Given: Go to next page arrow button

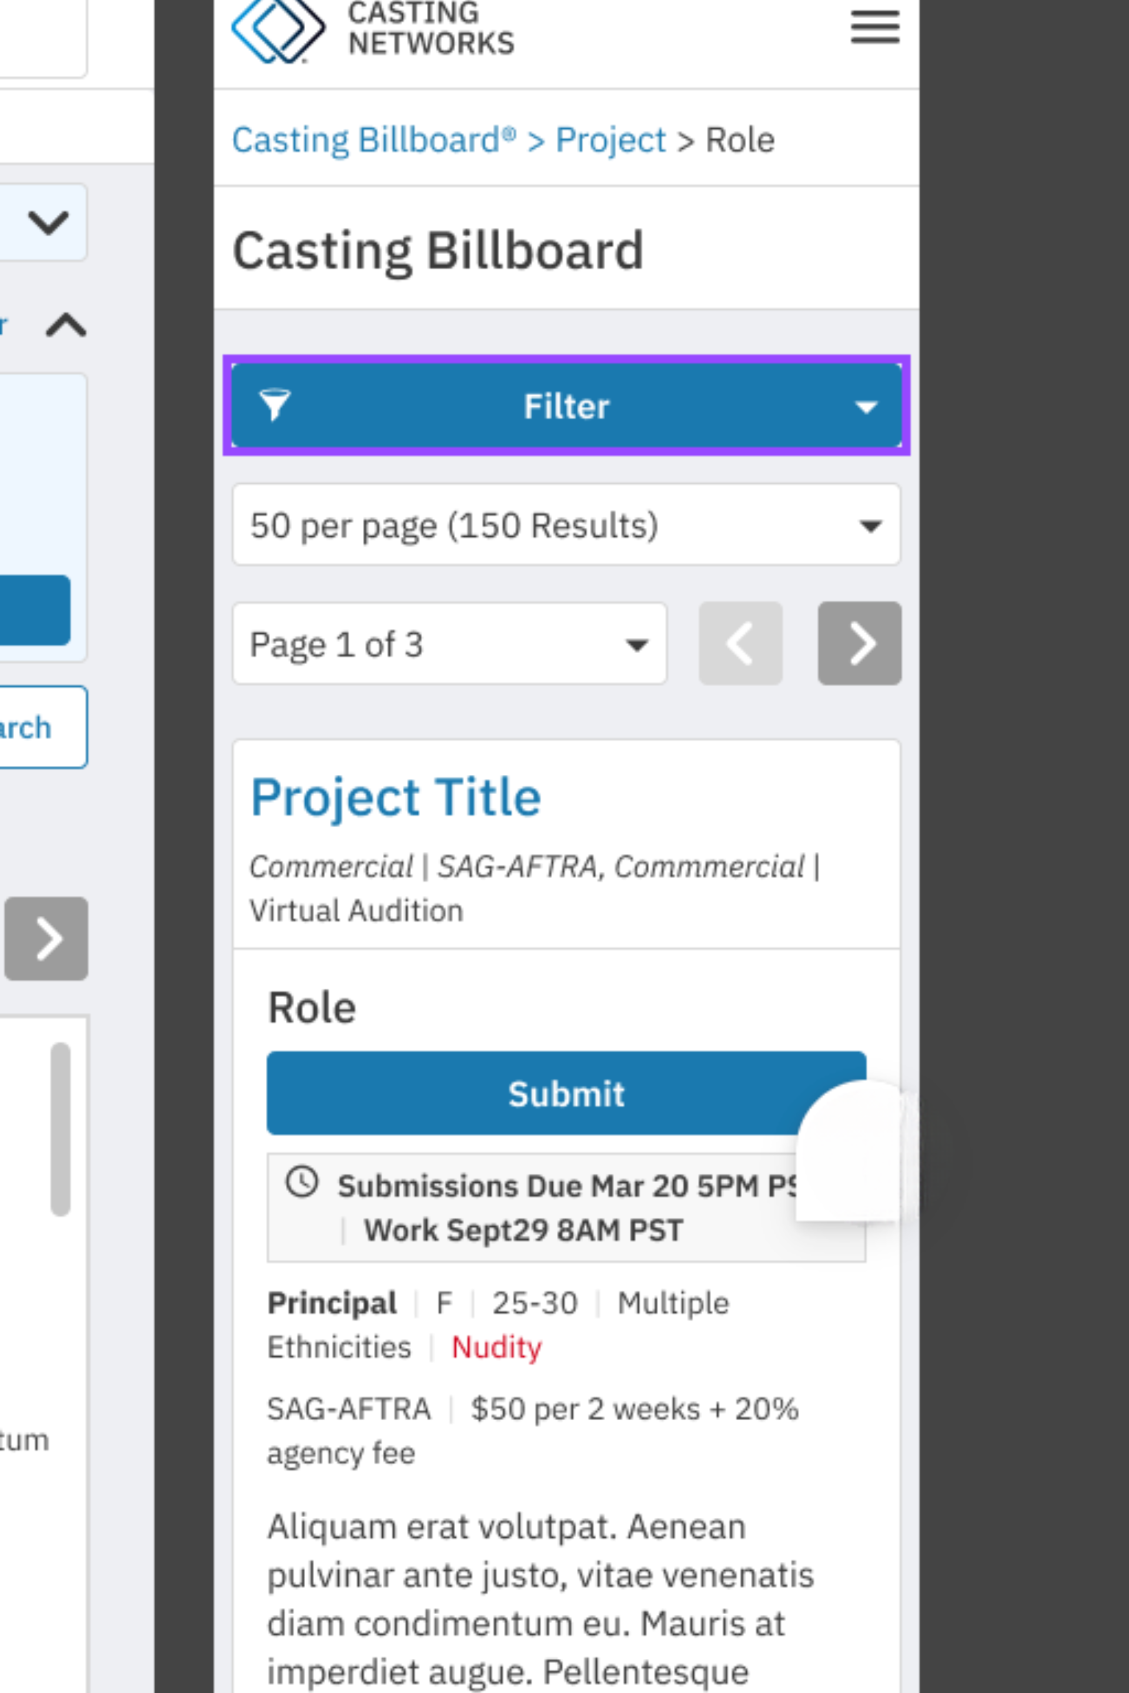Looking at the screenshot, I should [859, 644].
